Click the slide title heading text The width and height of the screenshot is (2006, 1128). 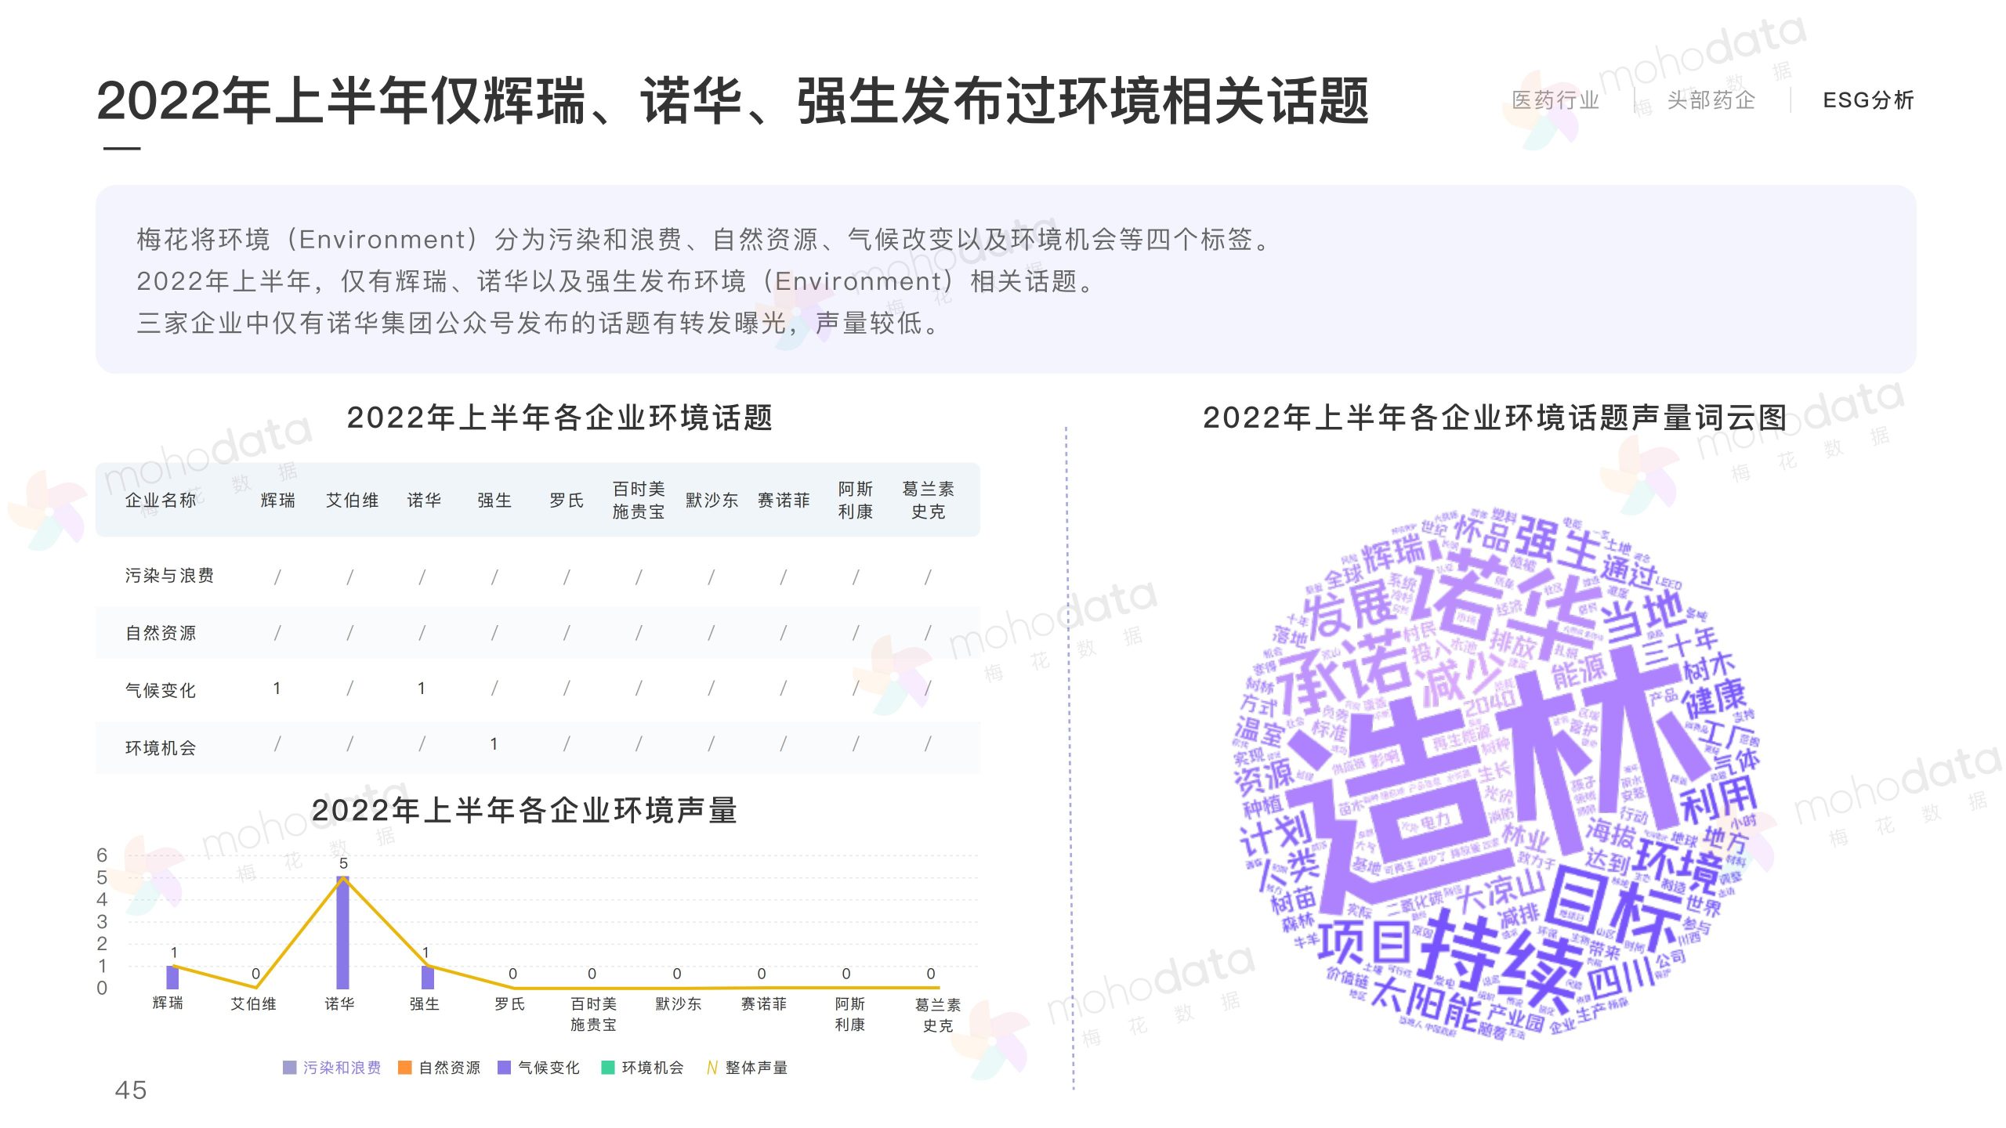(732, 102)
